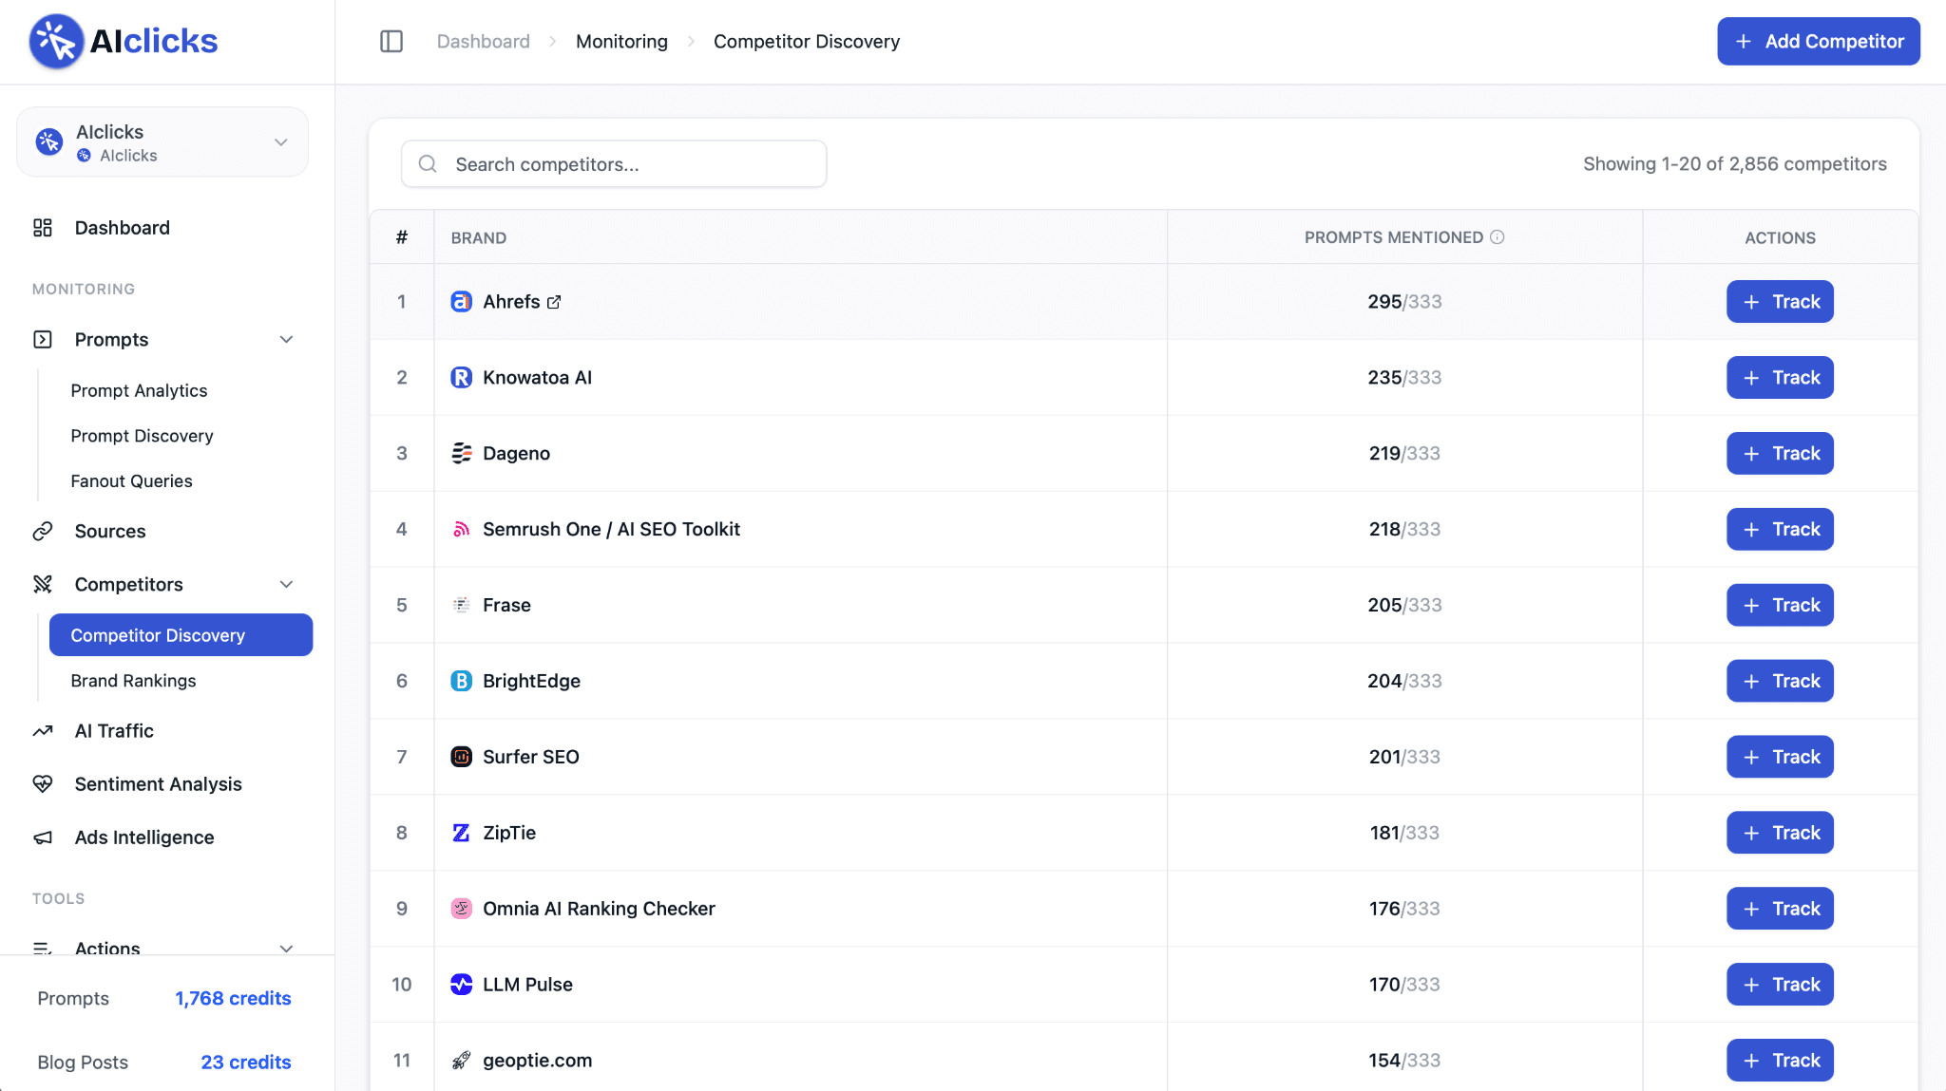Click the AIclicks logo icon
Screen dimensions: 1946x1091
click(56, 41)
